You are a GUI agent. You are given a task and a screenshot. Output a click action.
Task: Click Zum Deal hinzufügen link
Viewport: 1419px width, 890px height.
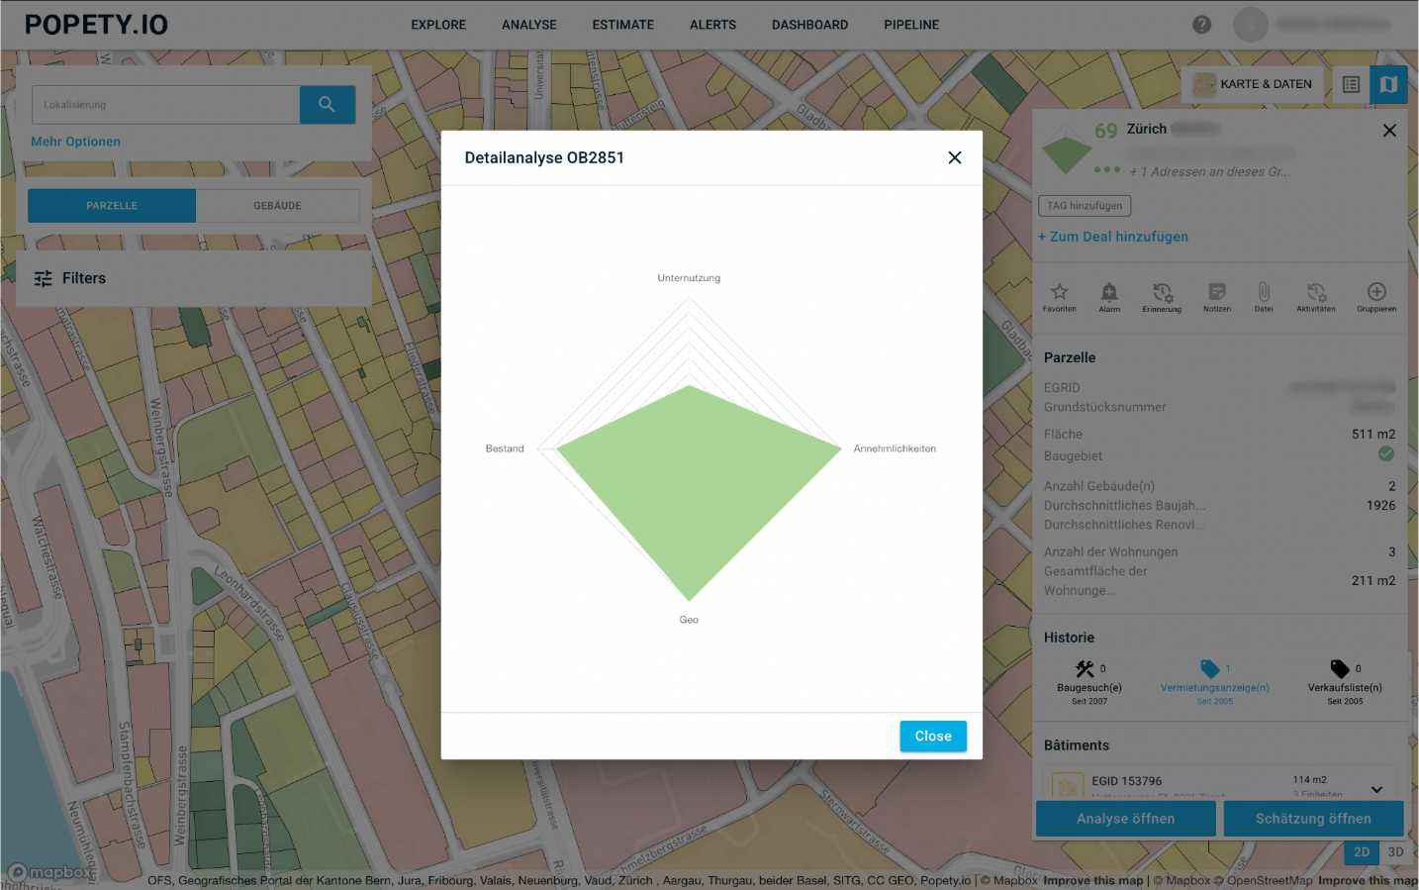[1113, 237]
